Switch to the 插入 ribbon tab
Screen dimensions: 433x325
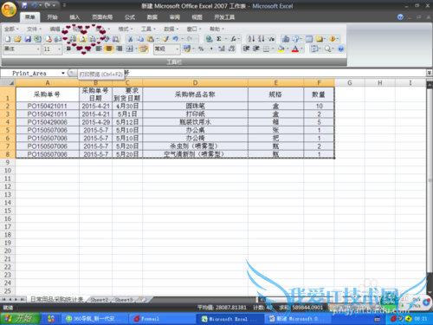point(74,17)
